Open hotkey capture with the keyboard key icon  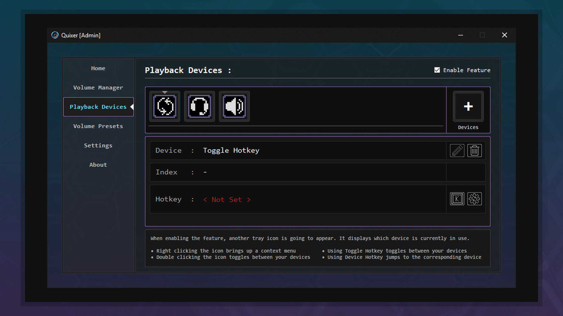click(x=457, y=199)
